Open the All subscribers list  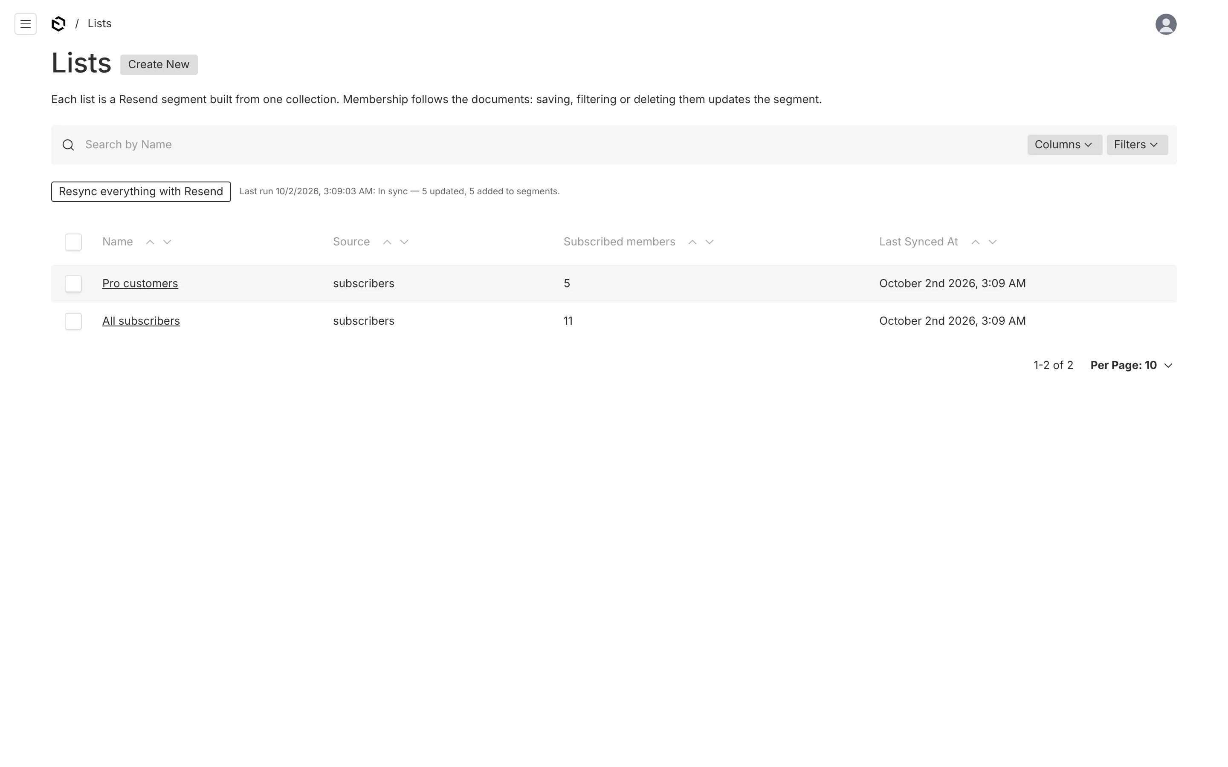click(x=141, y=320)
